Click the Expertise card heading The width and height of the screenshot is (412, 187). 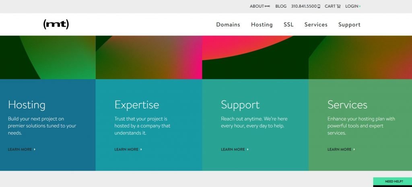(136, 105)
